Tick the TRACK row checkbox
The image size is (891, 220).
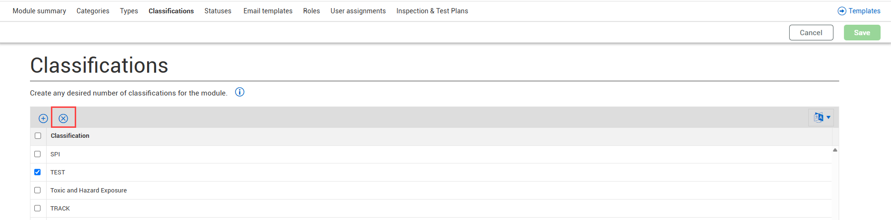[x=38, y=208]
